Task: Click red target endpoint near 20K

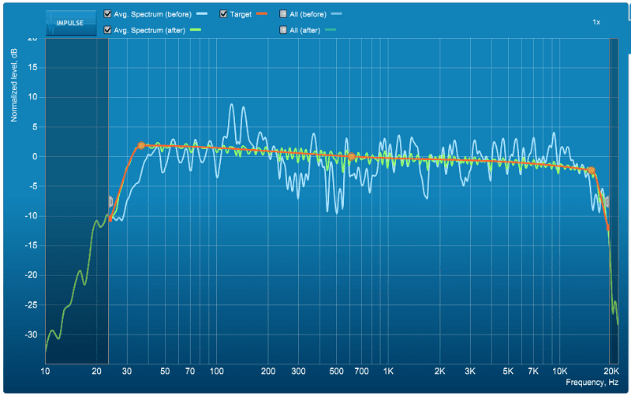Action: 607,227
